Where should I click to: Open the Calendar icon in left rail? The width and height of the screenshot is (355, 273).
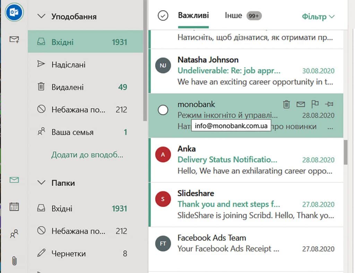click(14, 207)
